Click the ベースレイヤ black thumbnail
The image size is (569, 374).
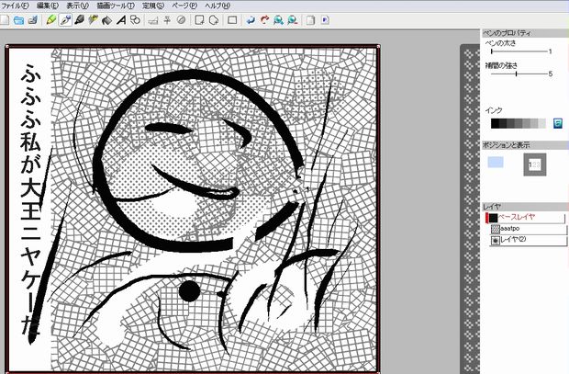coord(493,218)
